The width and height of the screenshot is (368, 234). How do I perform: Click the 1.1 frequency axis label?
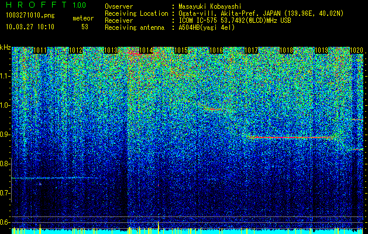click(x=5, y=76)
